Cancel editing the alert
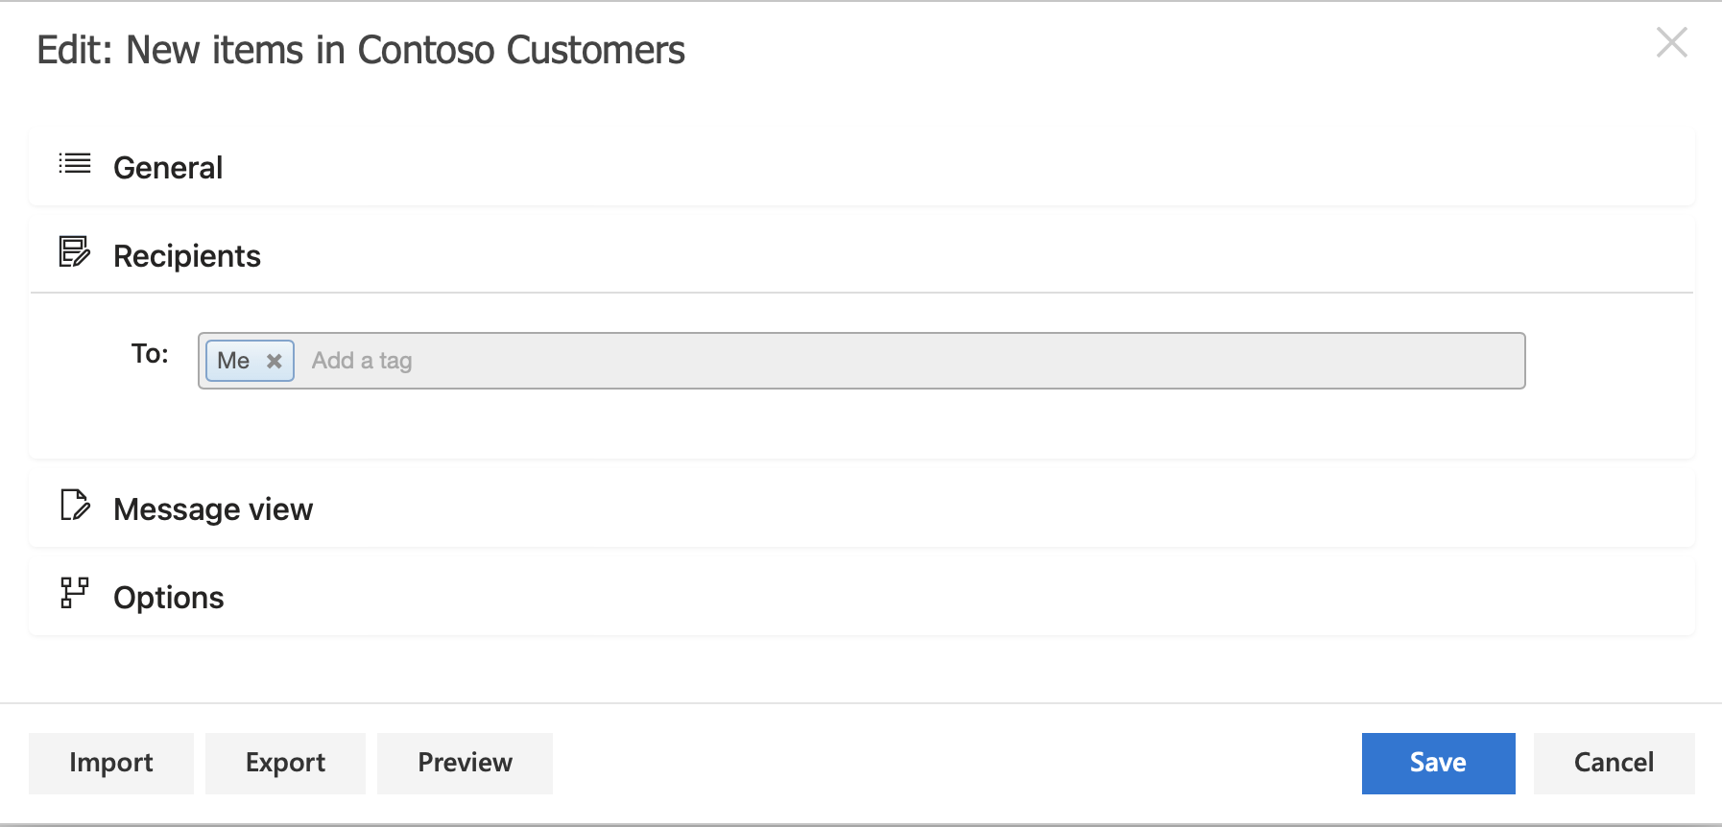Viewport: 1722px width, 827px height. (1614, 763)
